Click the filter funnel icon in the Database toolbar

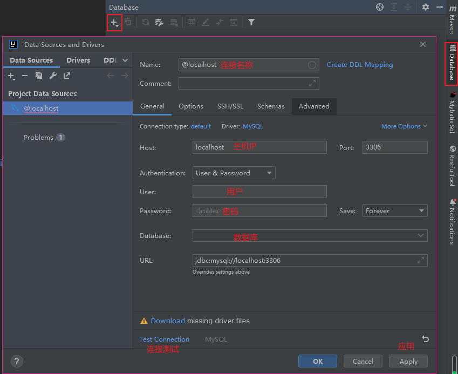[x=251, y=23]
